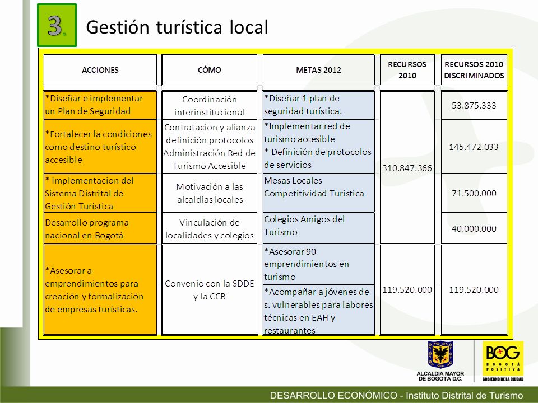Click the 'Contratación y alianza definición protocolos' cell

pyautogui.click(x=209, y=147)
